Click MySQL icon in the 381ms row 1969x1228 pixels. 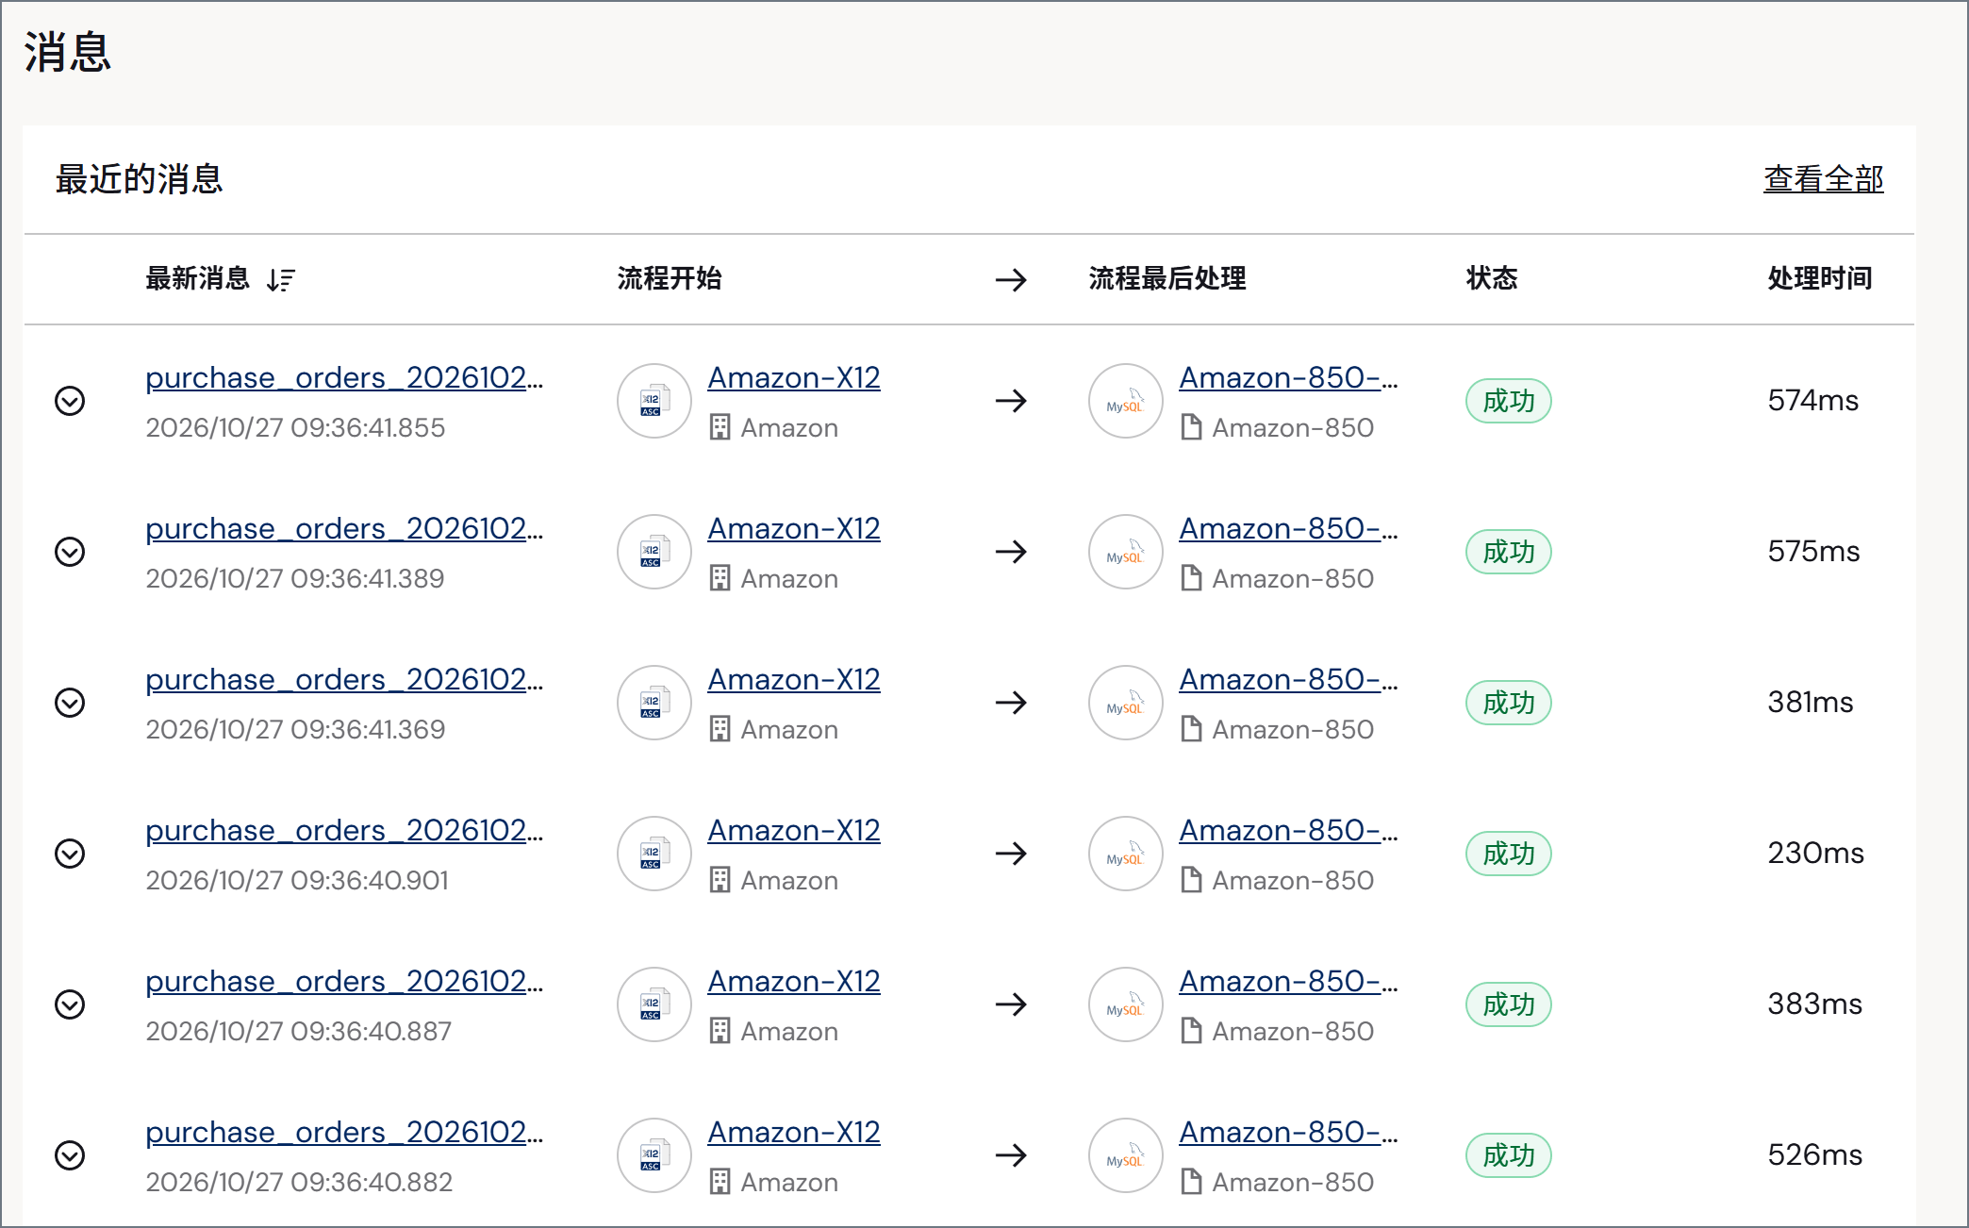coord(1126,703)
